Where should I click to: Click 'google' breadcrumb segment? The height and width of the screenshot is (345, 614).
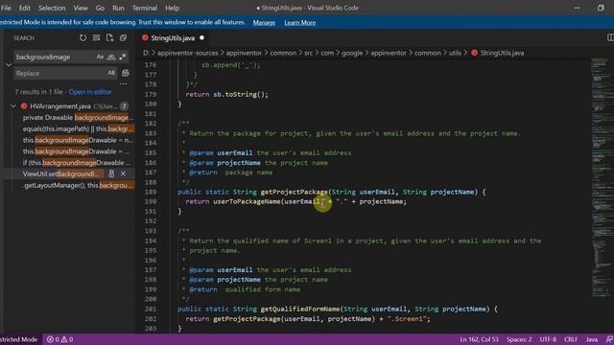[x=352, y=53]
